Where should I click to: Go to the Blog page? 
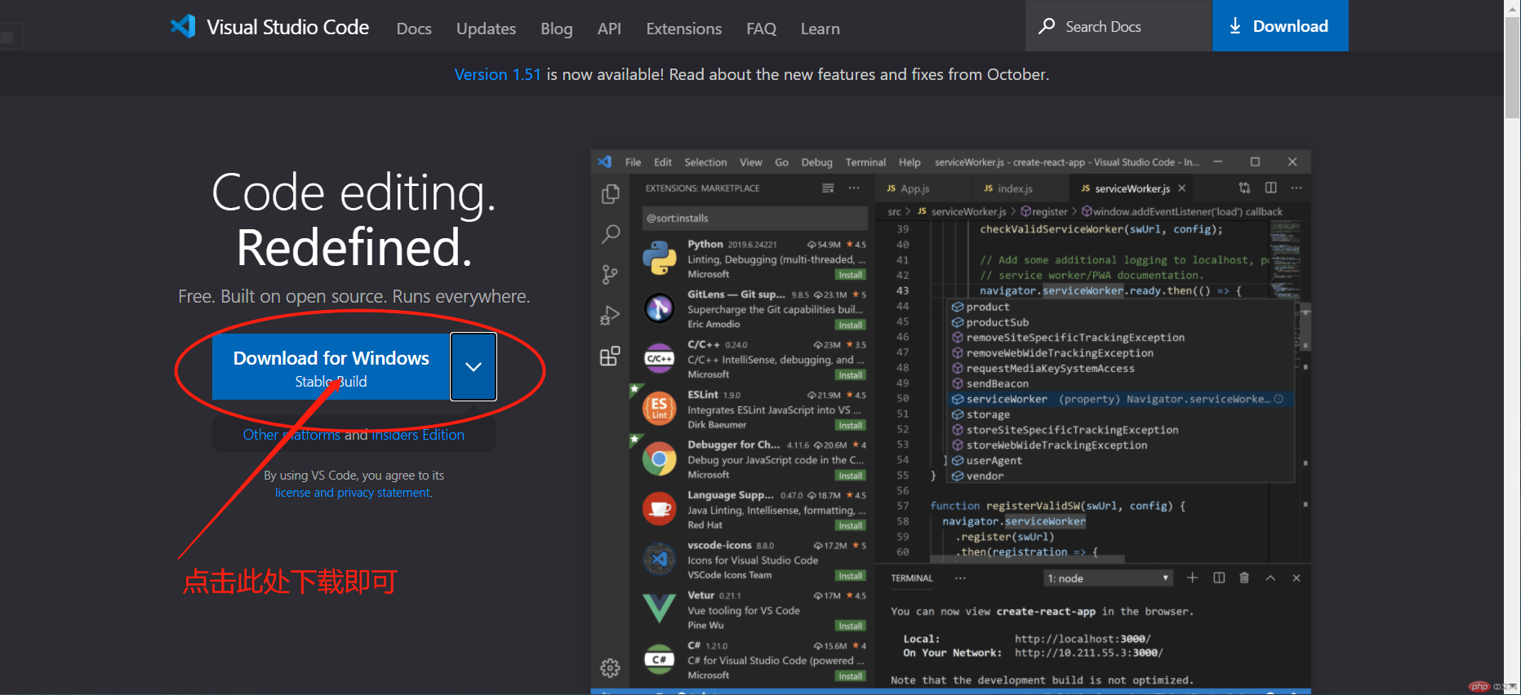(557, 29)
